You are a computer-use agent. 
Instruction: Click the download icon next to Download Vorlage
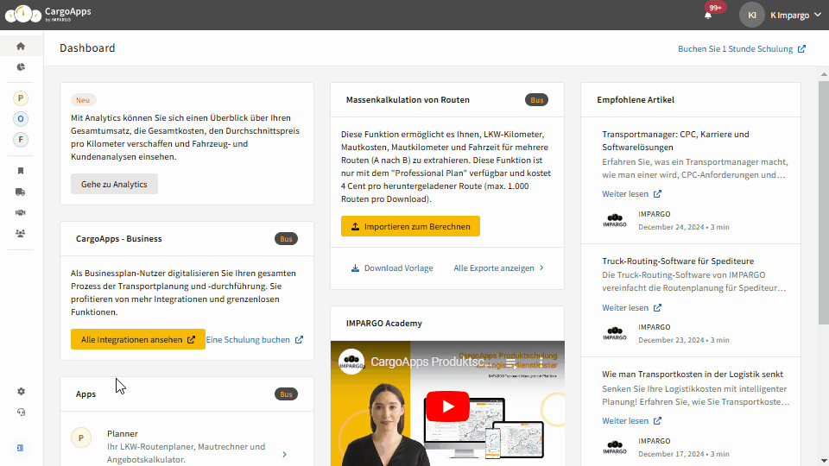click(x=355, y=268)
